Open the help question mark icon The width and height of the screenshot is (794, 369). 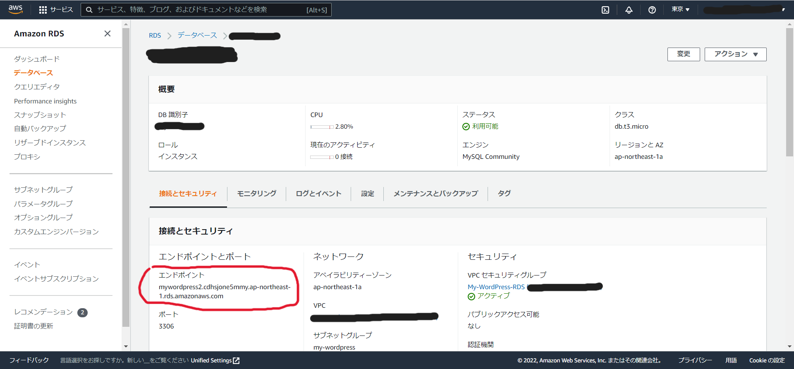click(x=652, y=10)
